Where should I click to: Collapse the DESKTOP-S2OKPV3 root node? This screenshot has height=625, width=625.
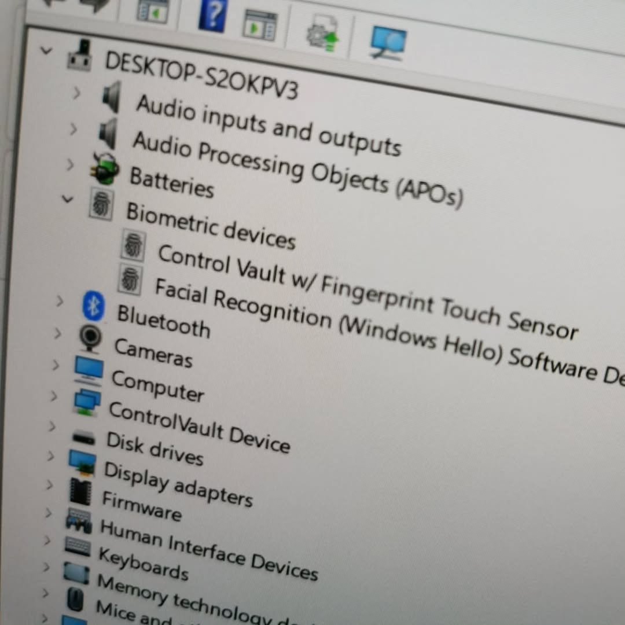click(45, 50)
